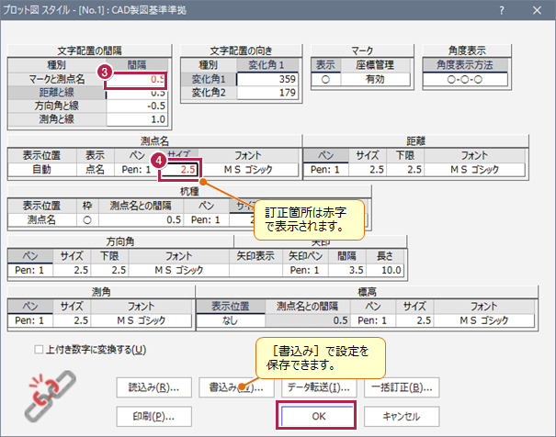Select 変化角2 value 179

point(267,93)
